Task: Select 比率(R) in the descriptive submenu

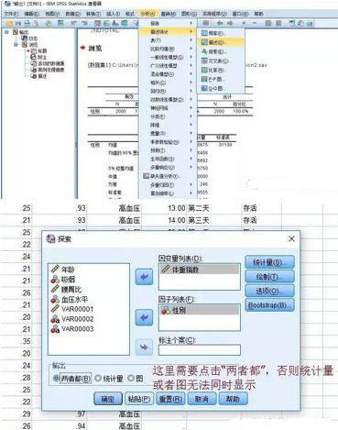Action: click(x=221, y=70)
